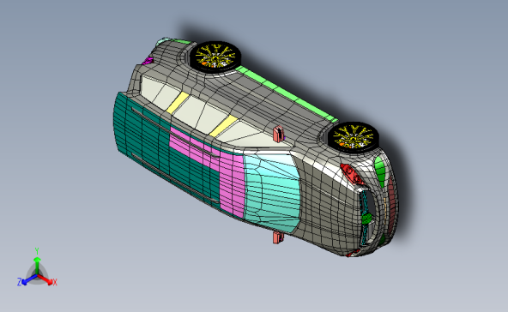Click the red X axis of the triad
Viewport: 508px width, 312px height.
click(x=47, y=280)
